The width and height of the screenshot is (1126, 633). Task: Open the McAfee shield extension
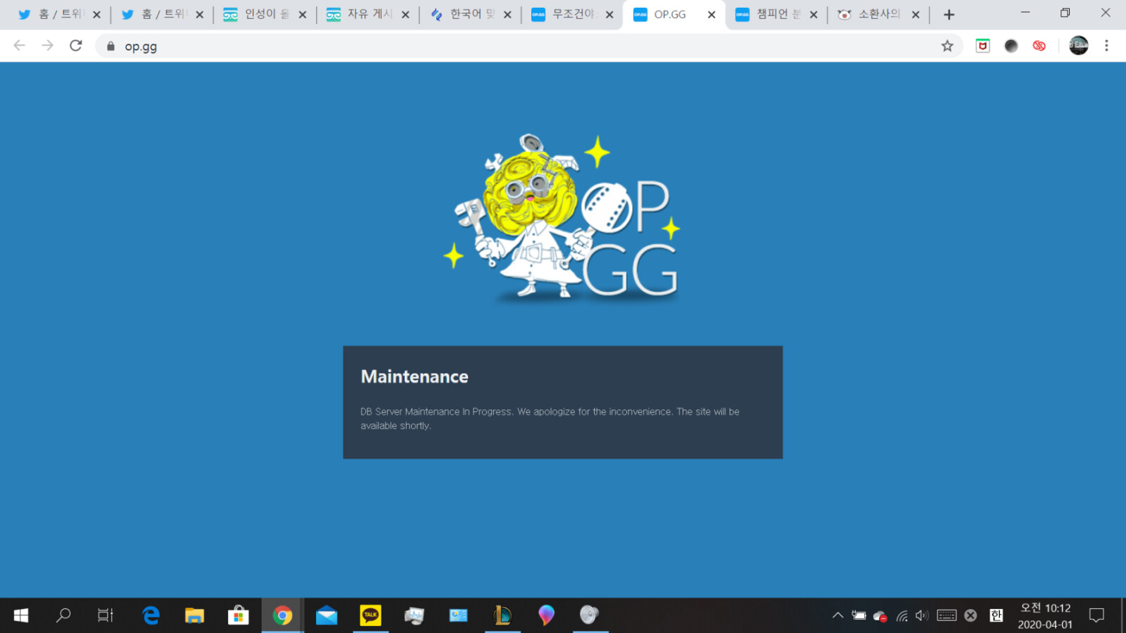tap(983, 46)
